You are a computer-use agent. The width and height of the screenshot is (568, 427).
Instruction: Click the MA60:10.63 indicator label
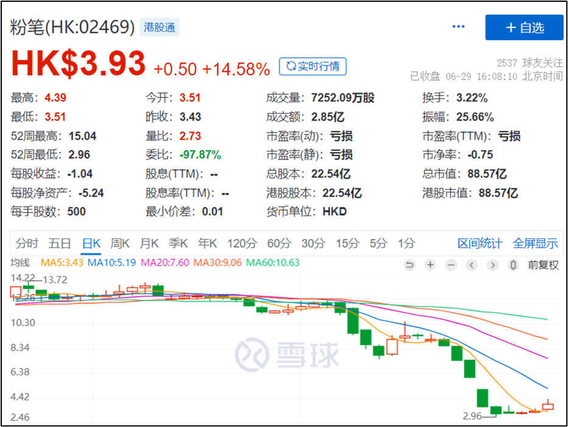tap(273, 263)
